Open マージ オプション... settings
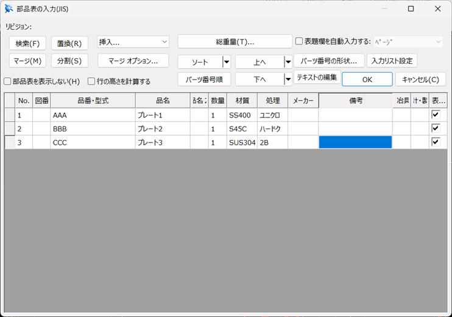The height and width of the screenshot is (317, 452). coord(133,61)
